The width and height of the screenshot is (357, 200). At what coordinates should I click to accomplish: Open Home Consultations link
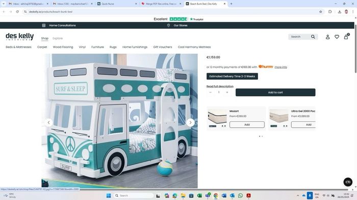point(62,25)
